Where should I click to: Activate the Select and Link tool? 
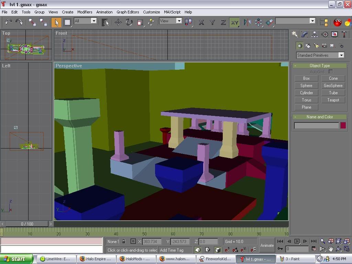(x=32, y=22)
